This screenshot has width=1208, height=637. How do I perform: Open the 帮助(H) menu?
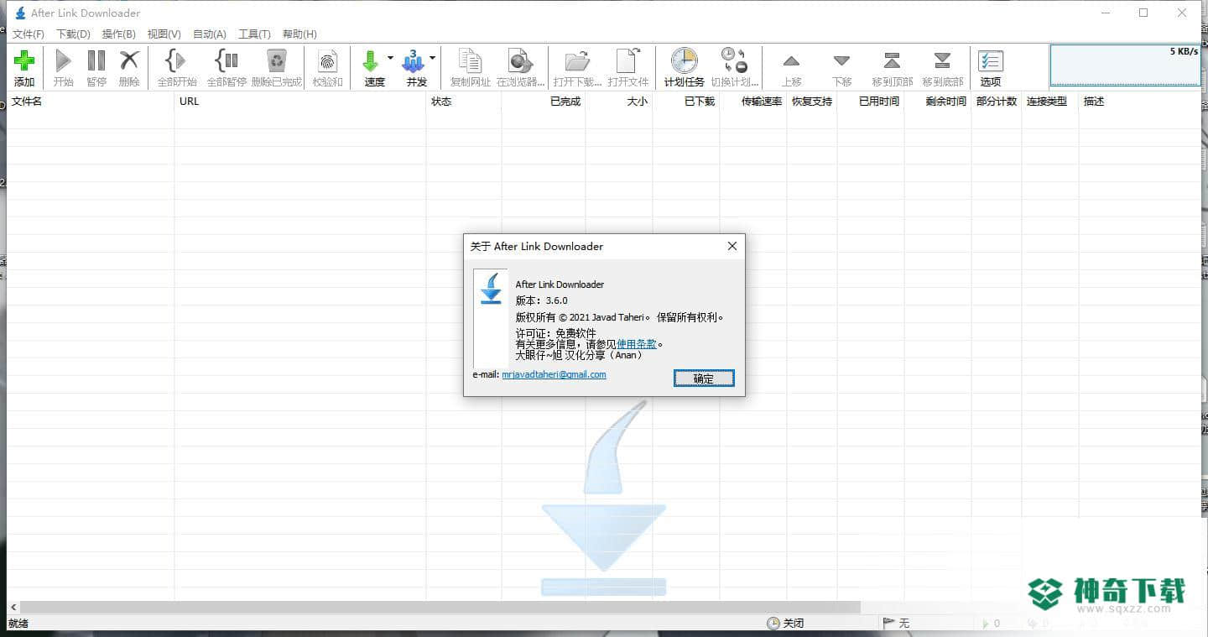click(x=299, y=34)
